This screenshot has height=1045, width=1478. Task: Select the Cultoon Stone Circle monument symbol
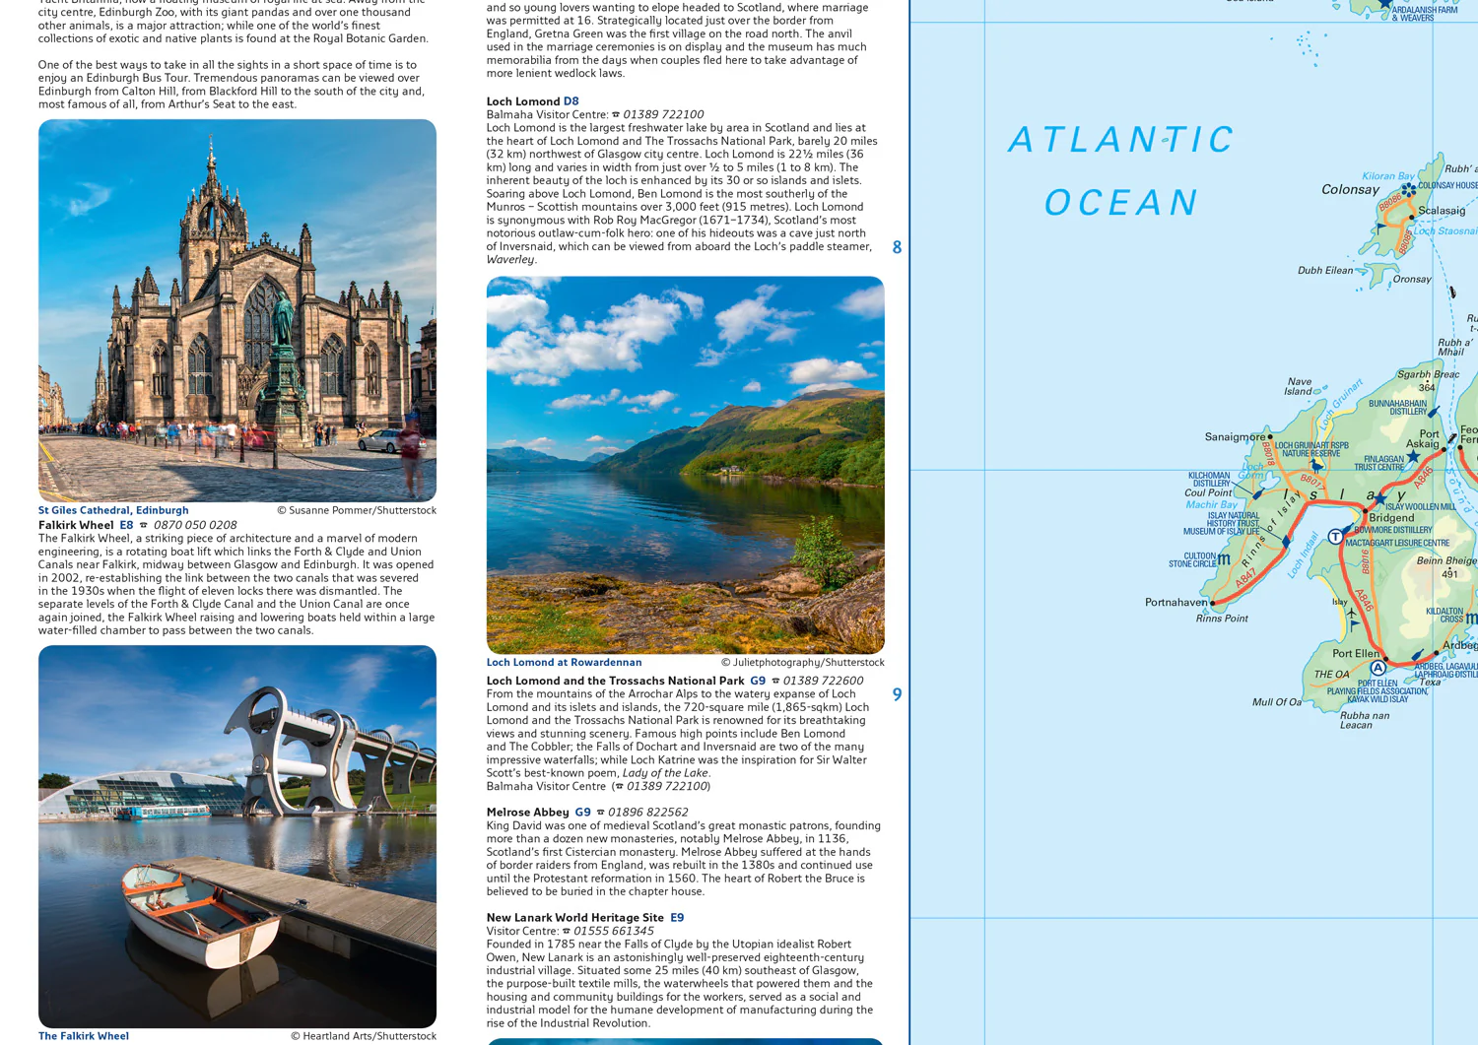point(1225,559)
